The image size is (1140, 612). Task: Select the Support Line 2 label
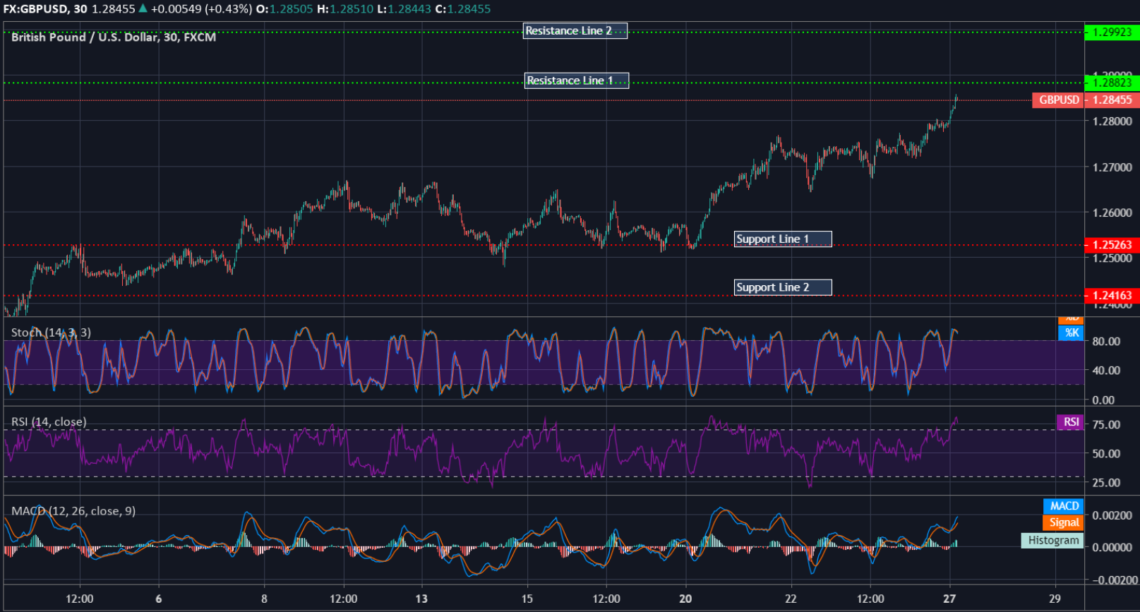pos(783,287)
